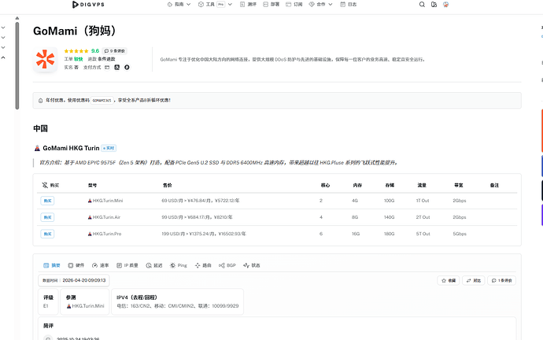
Task: Click the second sidebar chevron down
Action: click(3, 38)
